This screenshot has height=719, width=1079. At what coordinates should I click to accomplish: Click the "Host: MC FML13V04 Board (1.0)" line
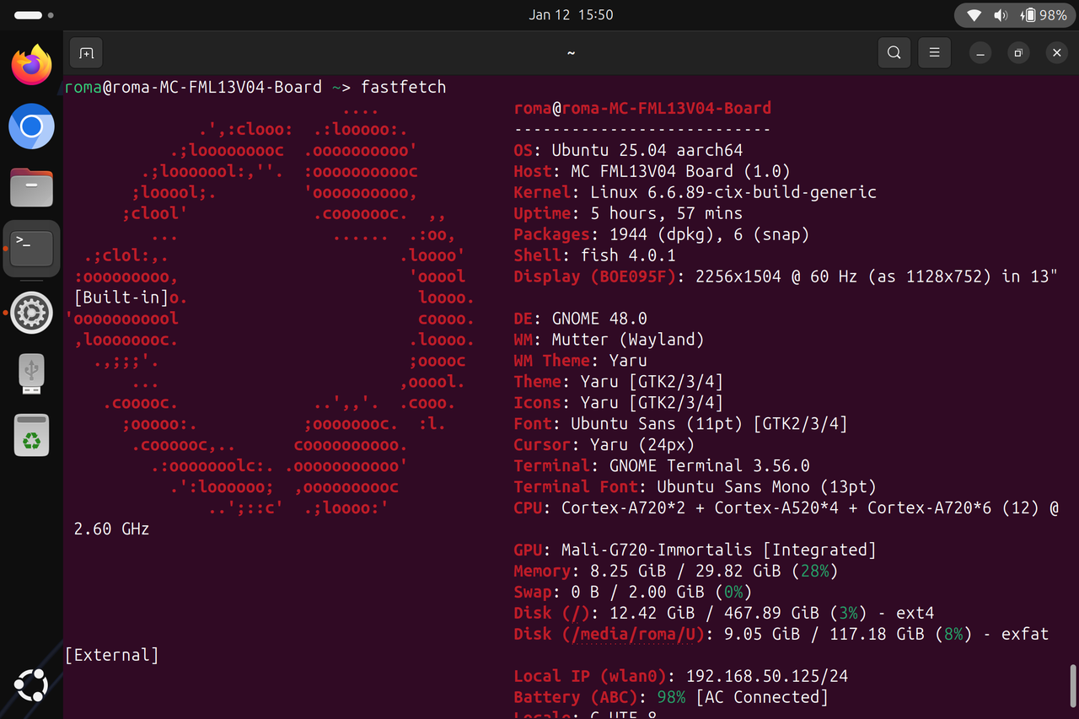[x=652, y=171]
